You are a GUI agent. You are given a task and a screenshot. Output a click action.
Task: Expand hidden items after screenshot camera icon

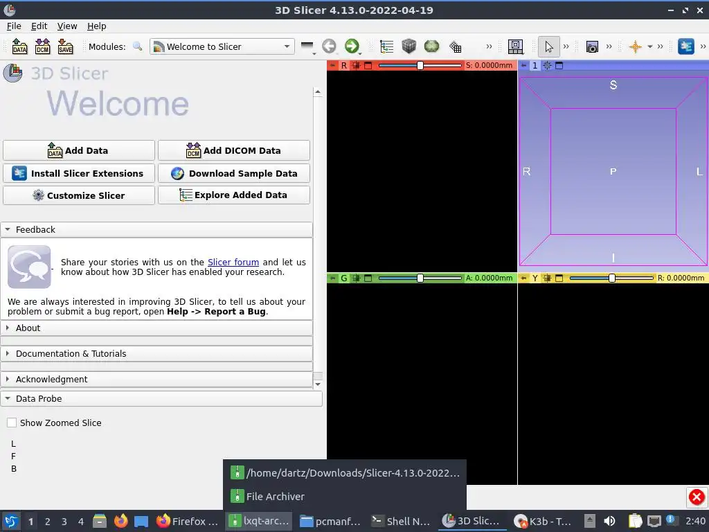[609, 46]
